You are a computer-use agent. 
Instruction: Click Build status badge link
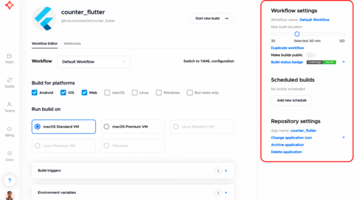click(x=287, y=62)
